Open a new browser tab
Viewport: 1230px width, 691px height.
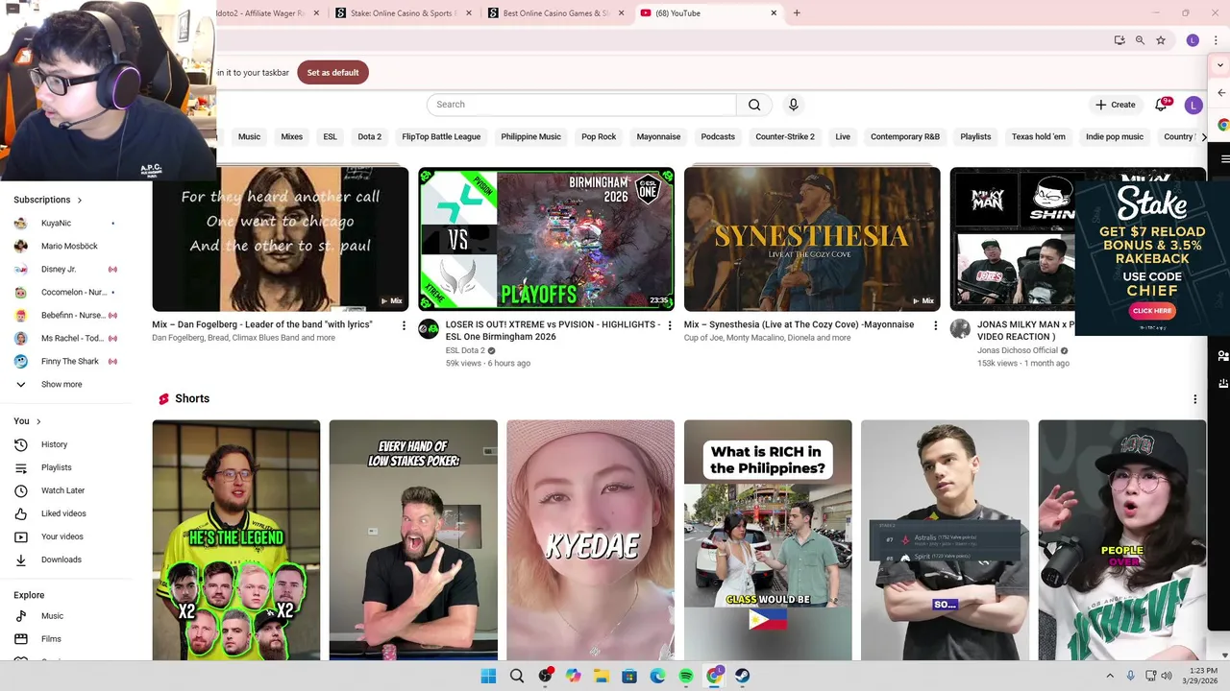[x=797, y=13]
